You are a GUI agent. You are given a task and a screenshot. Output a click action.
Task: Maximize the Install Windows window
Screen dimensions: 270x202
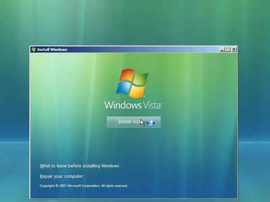[227, 49]
